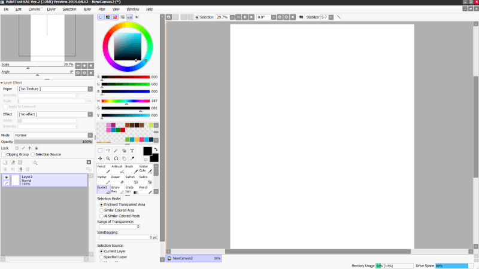
Task: Click the new layer icon
Action: [5, 162]
